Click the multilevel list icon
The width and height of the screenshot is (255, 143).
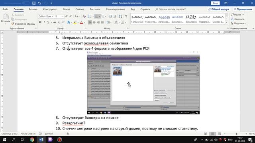103,16
